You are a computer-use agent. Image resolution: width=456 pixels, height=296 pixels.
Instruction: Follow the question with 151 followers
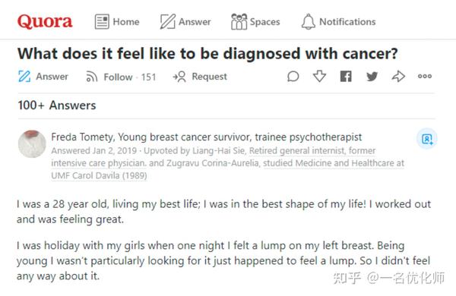click(x=121, y=77)
